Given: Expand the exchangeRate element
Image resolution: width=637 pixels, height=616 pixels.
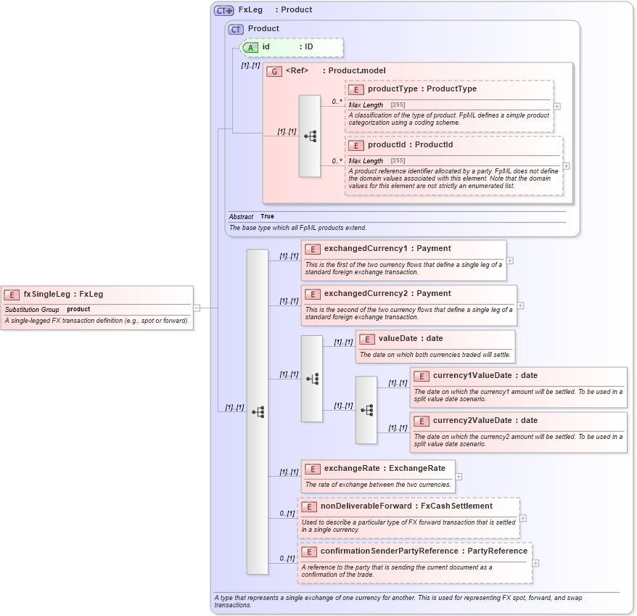Looking at the screenshot, I should click(459, 477).
